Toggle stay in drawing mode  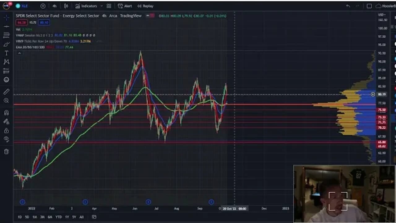pos(6,122)
